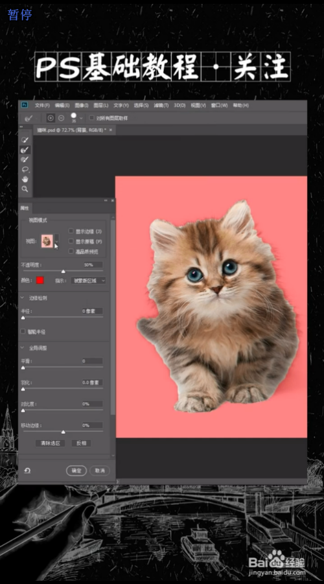Collapse the properties panel with double arrows
The image size is (324, 584).
[106, 200]
